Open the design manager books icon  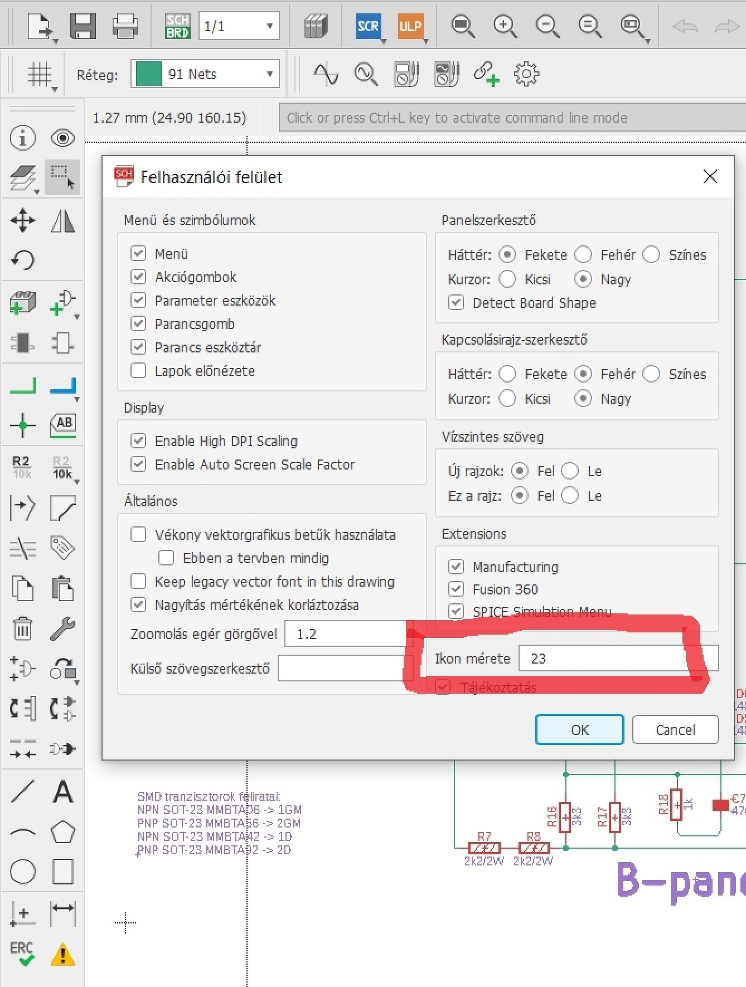click(x=316, y=26)
